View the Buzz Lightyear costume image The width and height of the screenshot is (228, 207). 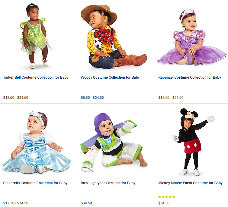(113, 142)
